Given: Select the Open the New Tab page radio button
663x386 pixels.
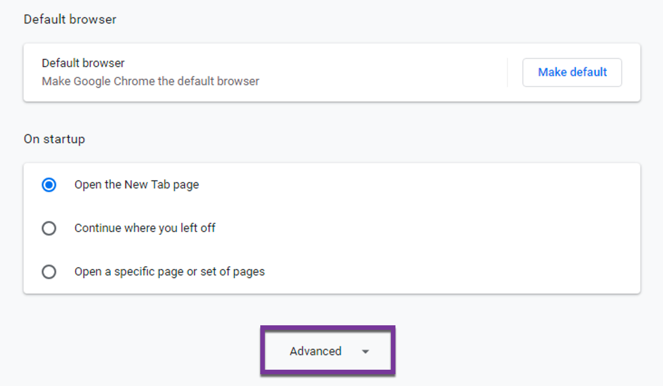Looking at the screenshot, I should tap(49, 185).
